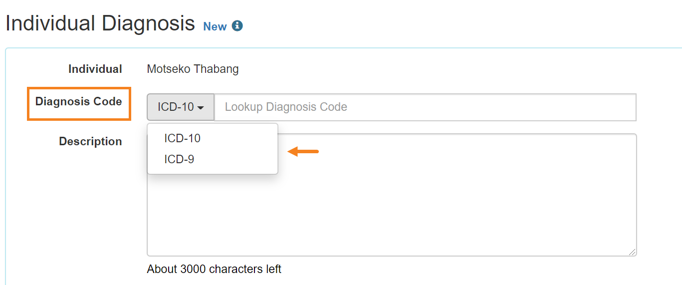Viewport: 682px width, 285px height.
Task: Click the Description field label
Action: pyautogui.click(x=90, y=141)
